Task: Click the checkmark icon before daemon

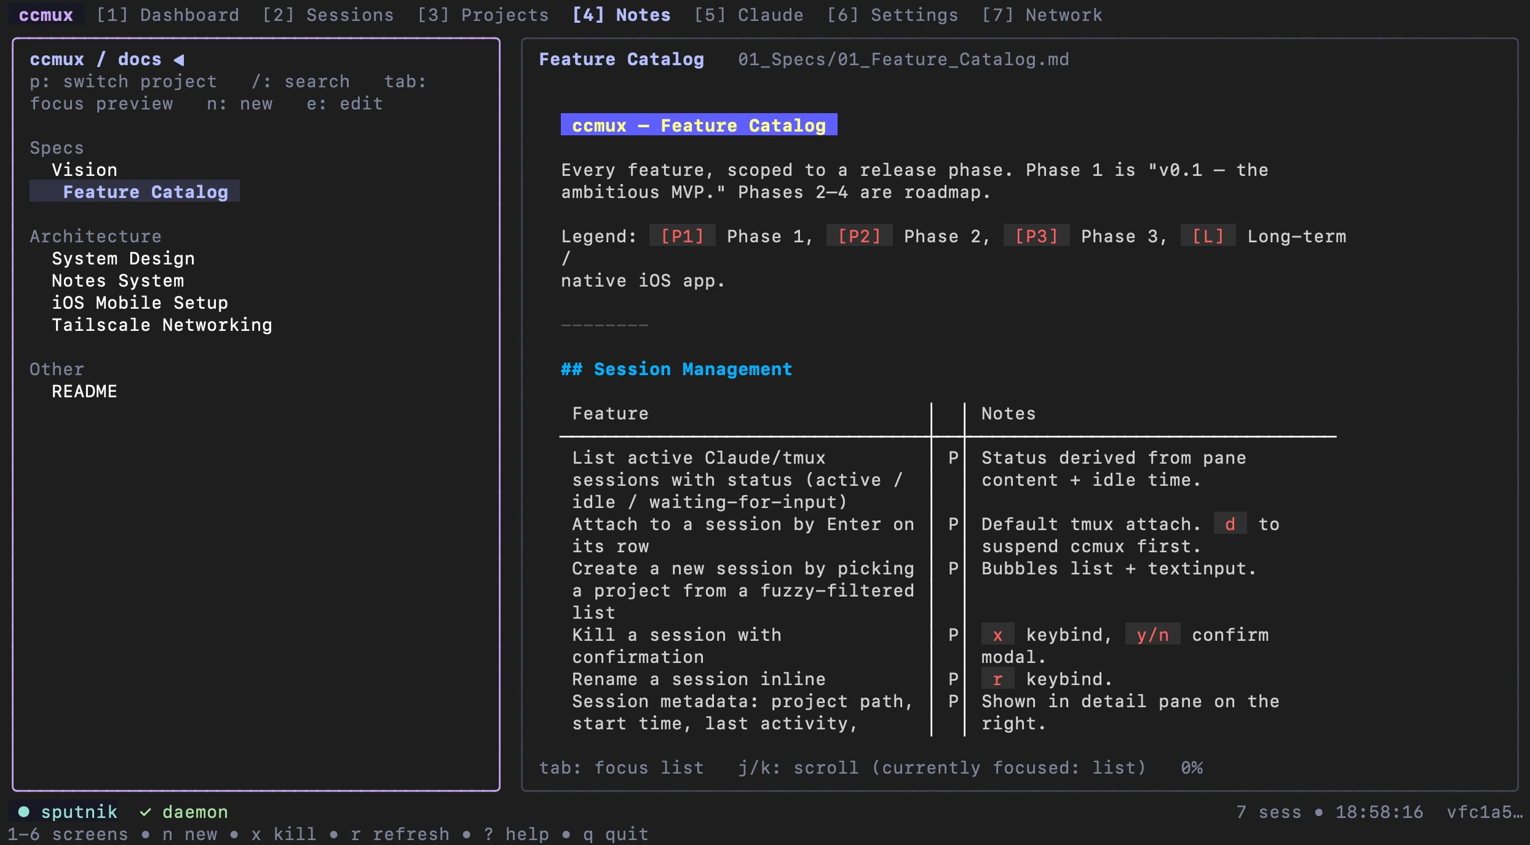Action: (x=146, y=812)
